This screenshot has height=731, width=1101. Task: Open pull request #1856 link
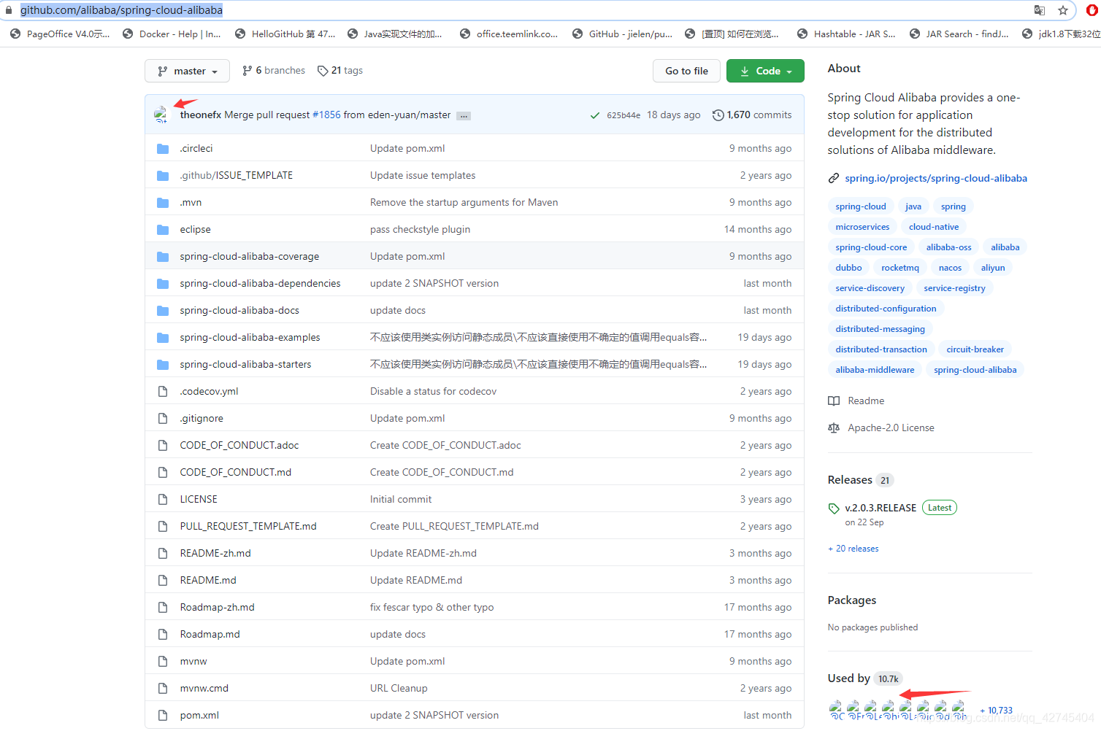pos(326,115)
